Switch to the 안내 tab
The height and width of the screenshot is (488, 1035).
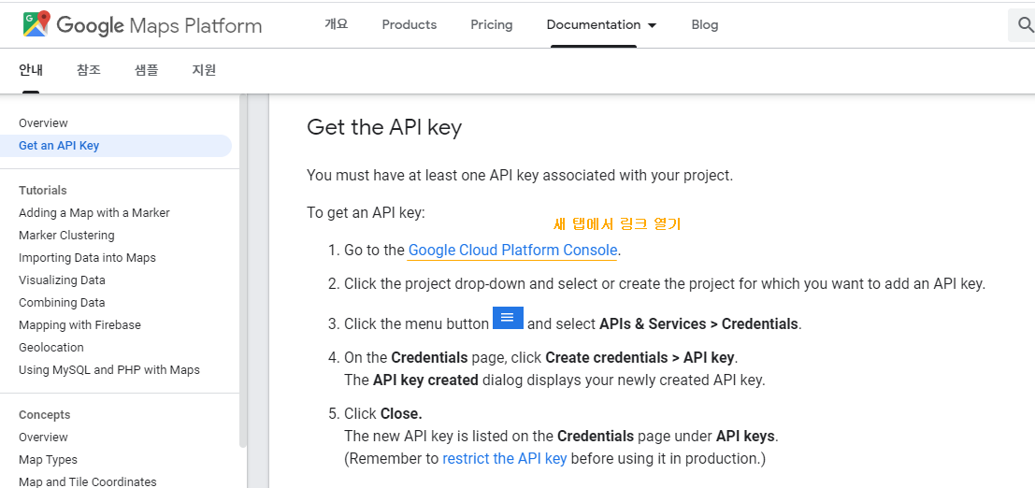tap(30, 70)
